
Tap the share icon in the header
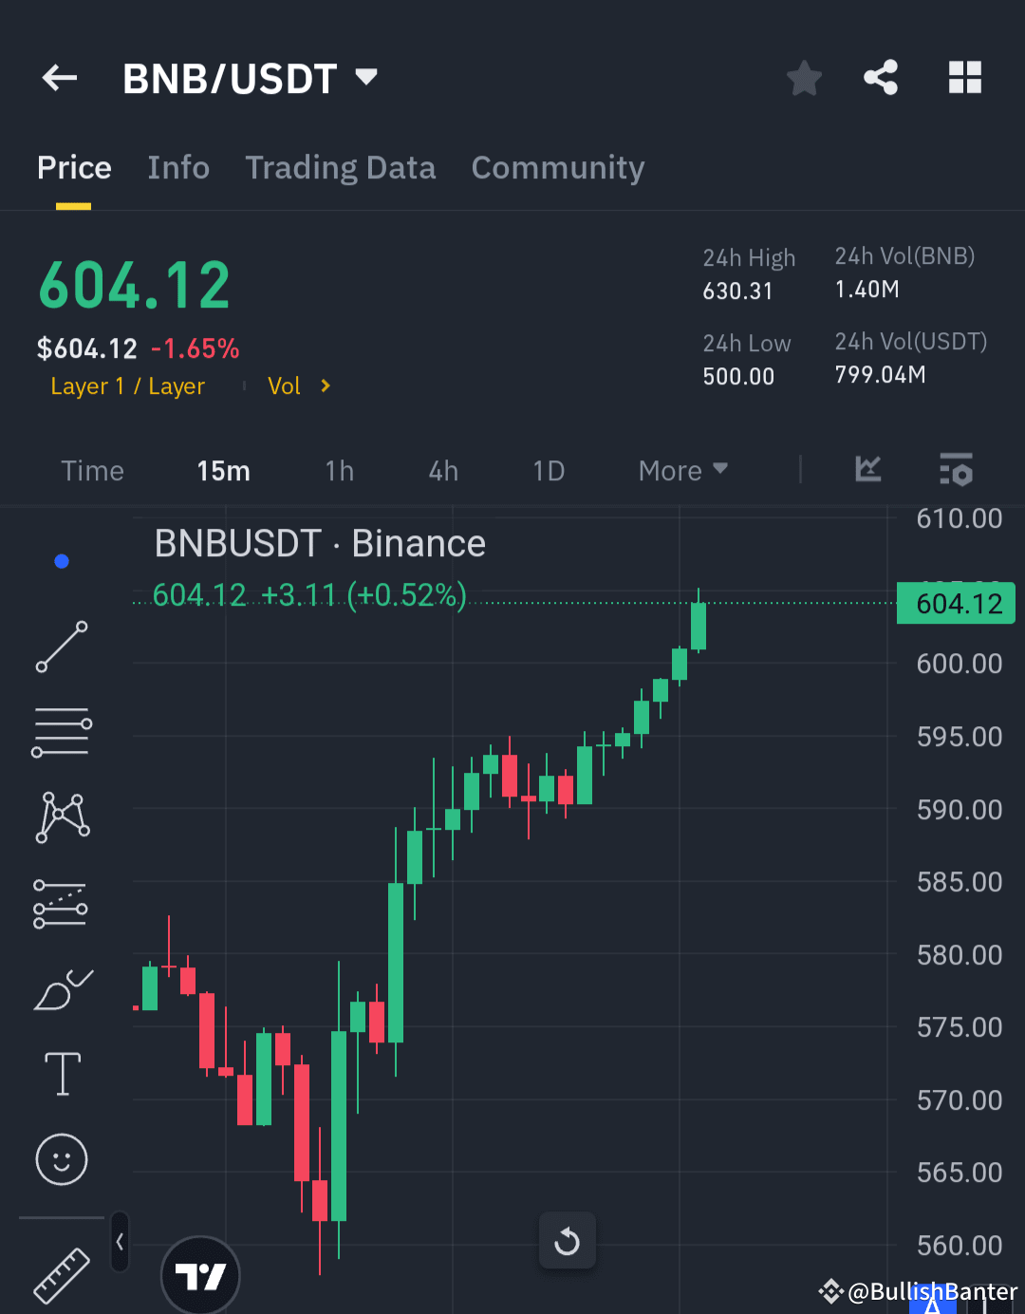coord(880,78)
